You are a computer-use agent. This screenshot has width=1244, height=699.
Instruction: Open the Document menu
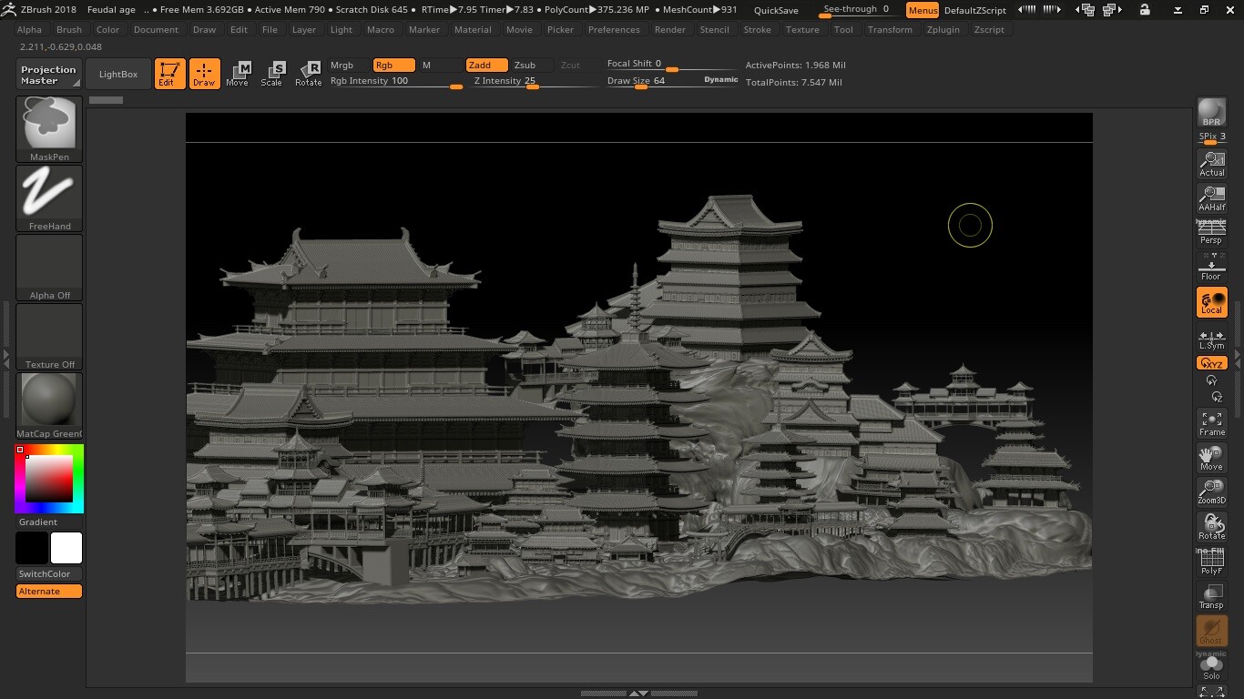point(156,29)
